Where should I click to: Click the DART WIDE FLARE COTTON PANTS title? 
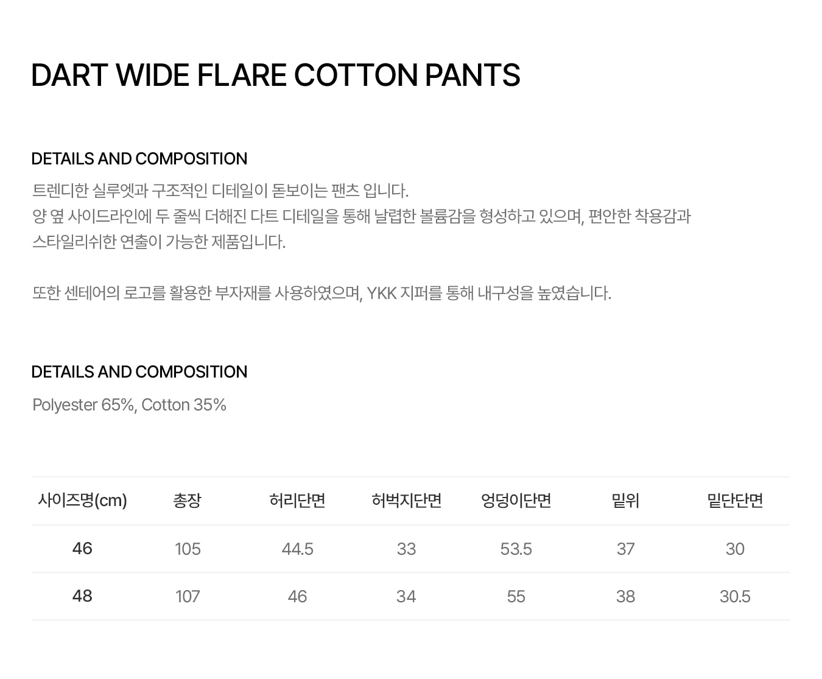(275, 76)
